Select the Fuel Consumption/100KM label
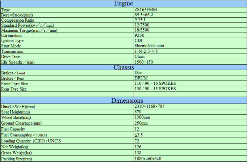 click(24, 135)
